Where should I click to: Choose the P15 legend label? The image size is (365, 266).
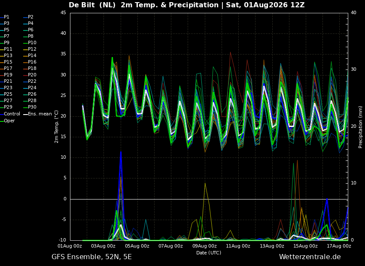pos(6,62)
